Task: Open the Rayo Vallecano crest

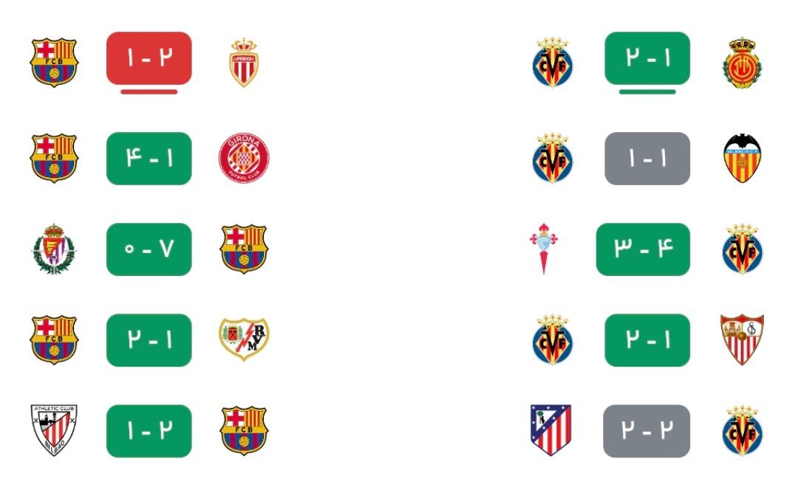Action: (244, 339)
